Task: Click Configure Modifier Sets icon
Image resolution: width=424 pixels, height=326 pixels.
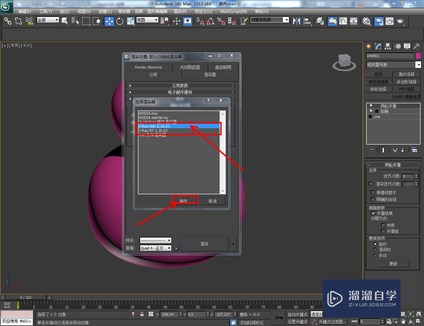Action: 414,150
